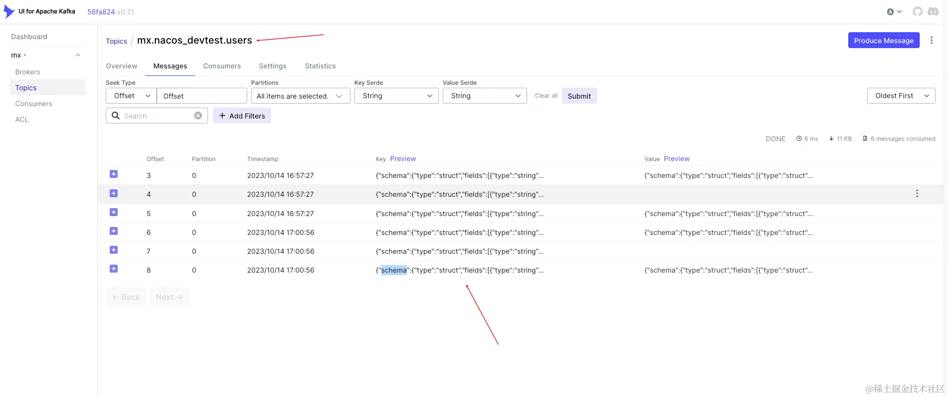Focus the Search messages input
The height and width of the screenshot is (397, 948).
coord(157,115)
